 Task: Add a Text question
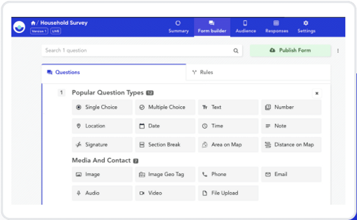(x=228, y=107)
